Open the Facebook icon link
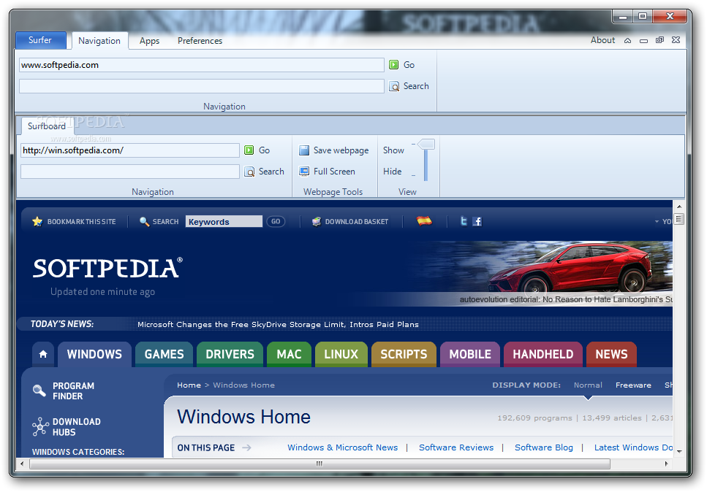The width and height of the screenshot is (707, 492). (x=477, y=221)
